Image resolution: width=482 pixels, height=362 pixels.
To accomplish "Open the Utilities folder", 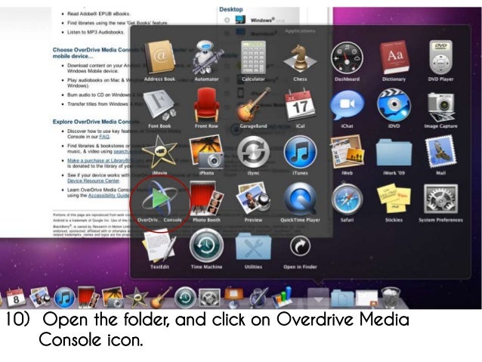I will click(253, 246).
